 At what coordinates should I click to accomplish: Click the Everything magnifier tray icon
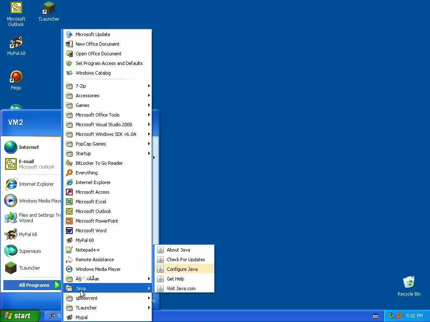click(x=399, y=316)
